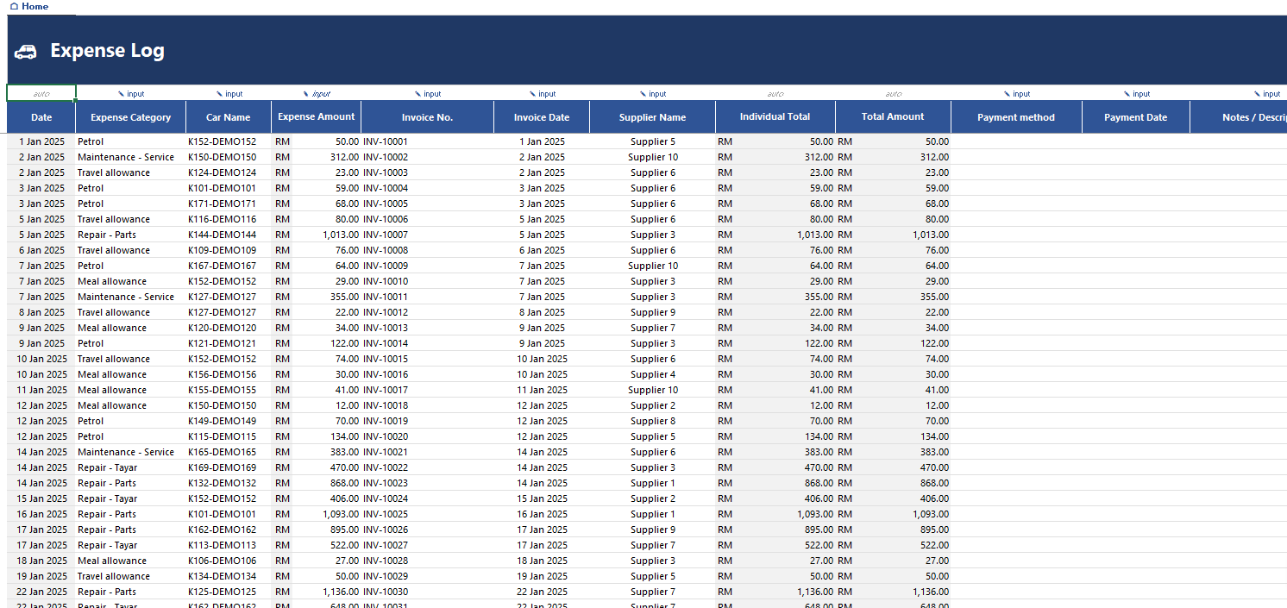This screenshot has width=1287, height=608.
Task: Select the Payment method column header
Action: click(1016, 117)
